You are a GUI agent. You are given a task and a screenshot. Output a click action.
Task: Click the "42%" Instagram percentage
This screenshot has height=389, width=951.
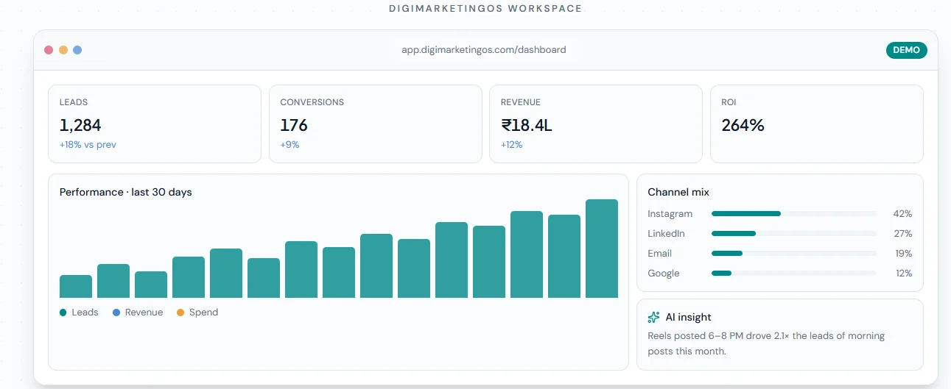pos(902,214)
